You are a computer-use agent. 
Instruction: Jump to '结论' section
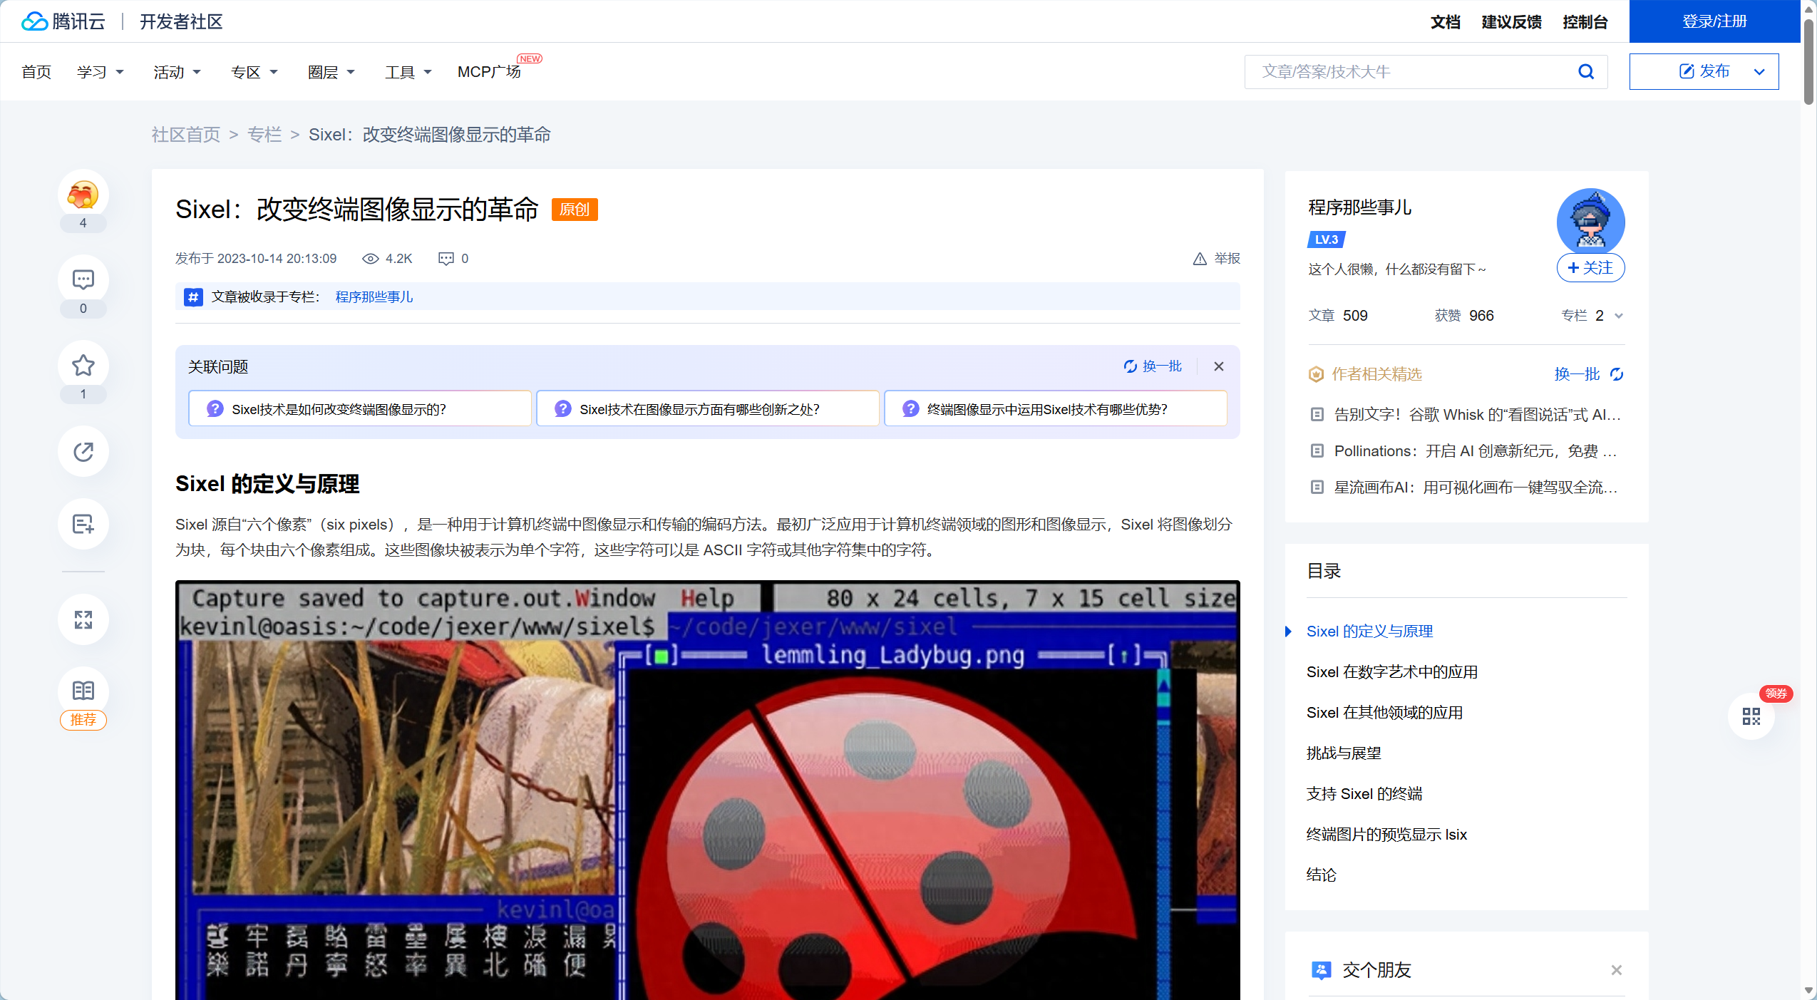[x=1322, y=875]
